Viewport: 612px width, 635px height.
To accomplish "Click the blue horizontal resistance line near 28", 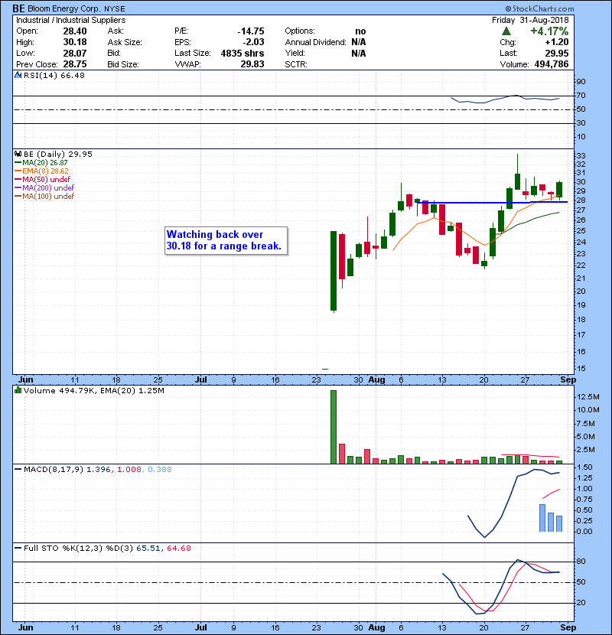I will (x=492, y=202).
